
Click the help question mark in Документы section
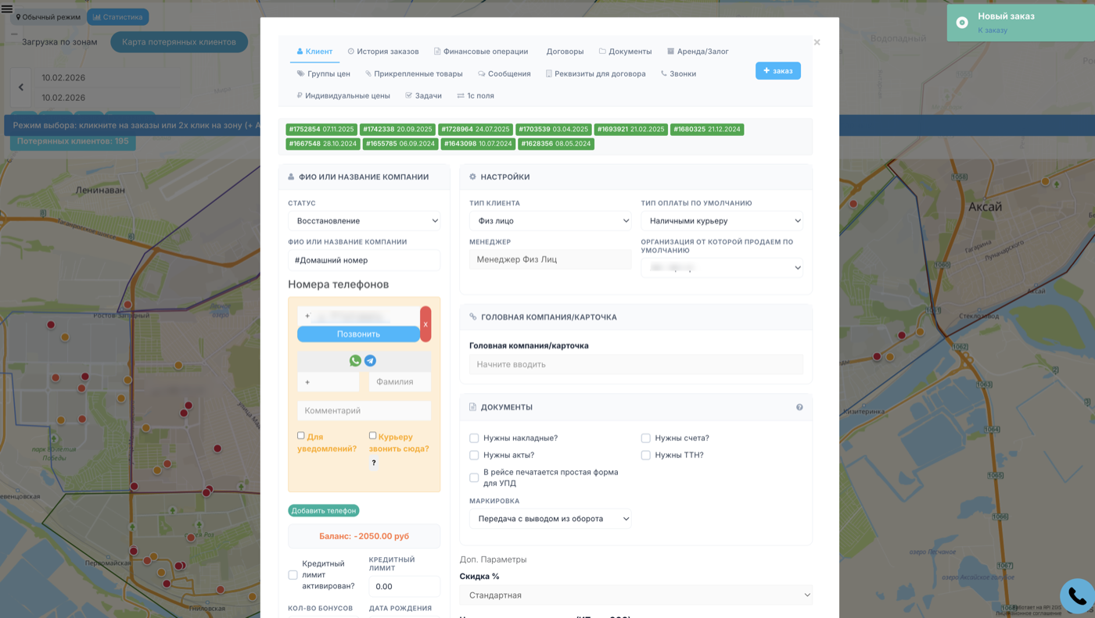point(799,406)
